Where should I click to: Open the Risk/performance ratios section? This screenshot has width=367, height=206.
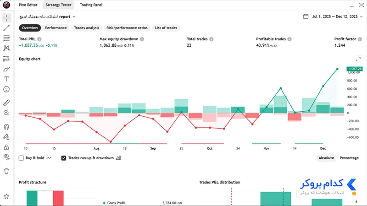point(127,28)
